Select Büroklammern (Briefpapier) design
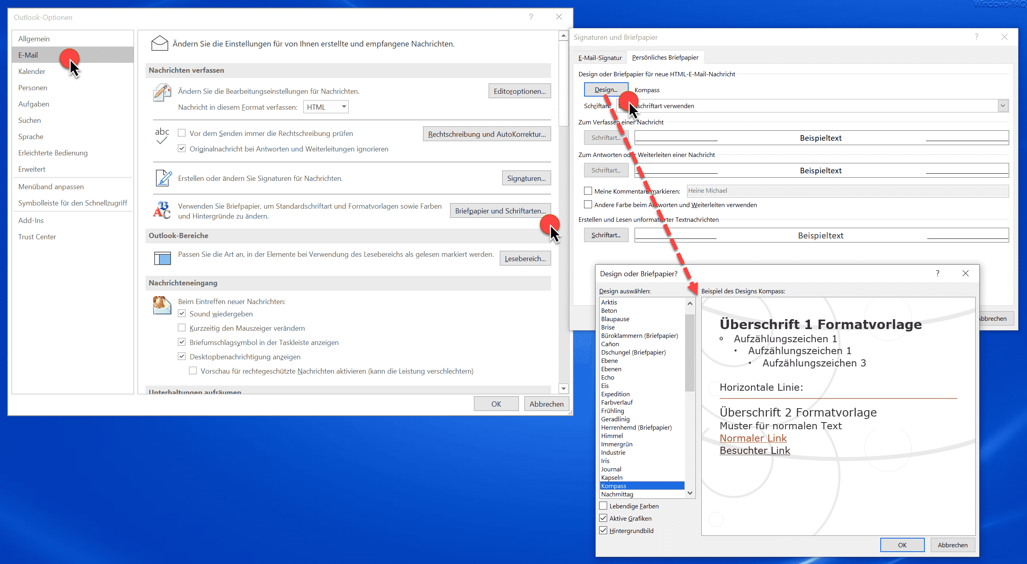The width and height of the screenshot is (1027, 564). [x=642, y=335]
